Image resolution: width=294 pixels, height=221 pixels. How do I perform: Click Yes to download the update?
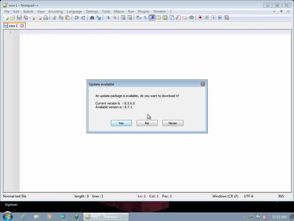tap(121, 123)
